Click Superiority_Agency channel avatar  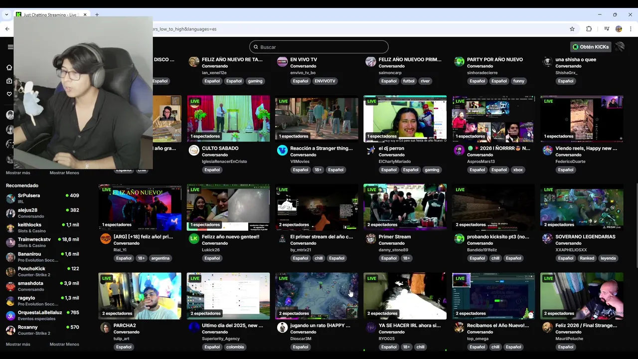point(194,328)
